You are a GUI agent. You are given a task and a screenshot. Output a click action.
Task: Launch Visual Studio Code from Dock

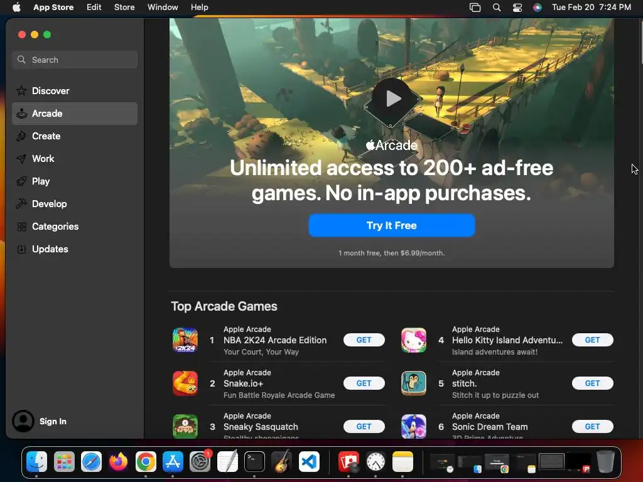(309, 461)
